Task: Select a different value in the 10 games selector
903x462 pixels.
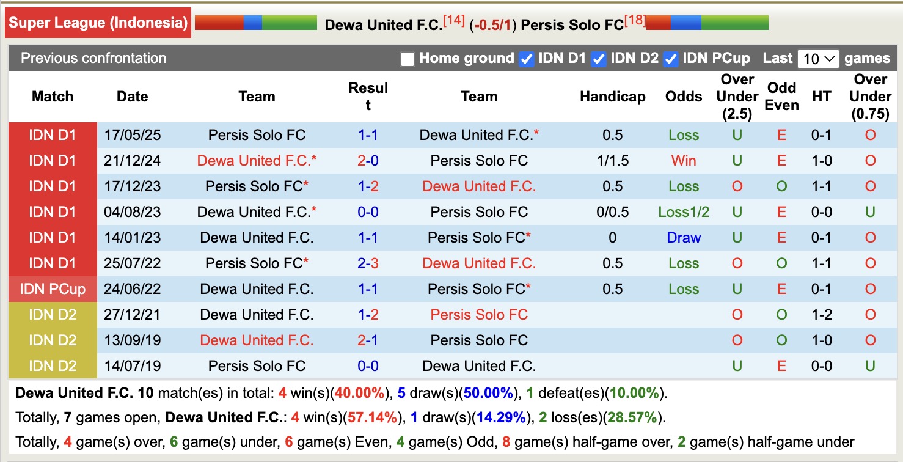Action: 817,58
